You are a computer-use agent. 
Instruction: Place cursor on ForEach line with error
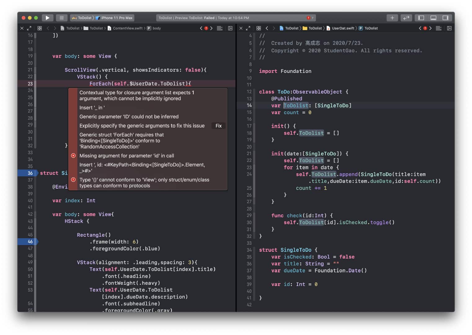tap(140, 84)
